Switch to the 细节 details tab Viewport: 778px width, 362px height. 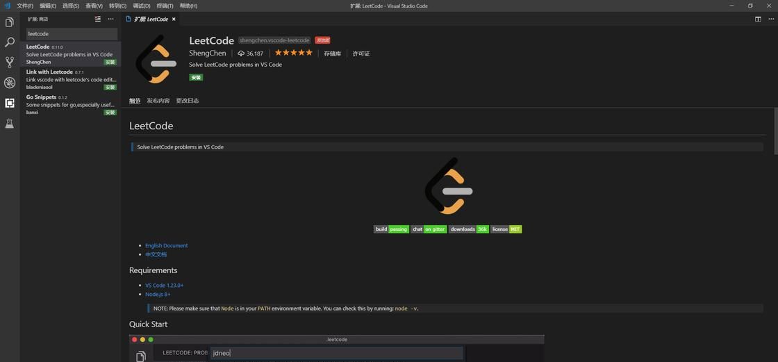tap(135, 100)
